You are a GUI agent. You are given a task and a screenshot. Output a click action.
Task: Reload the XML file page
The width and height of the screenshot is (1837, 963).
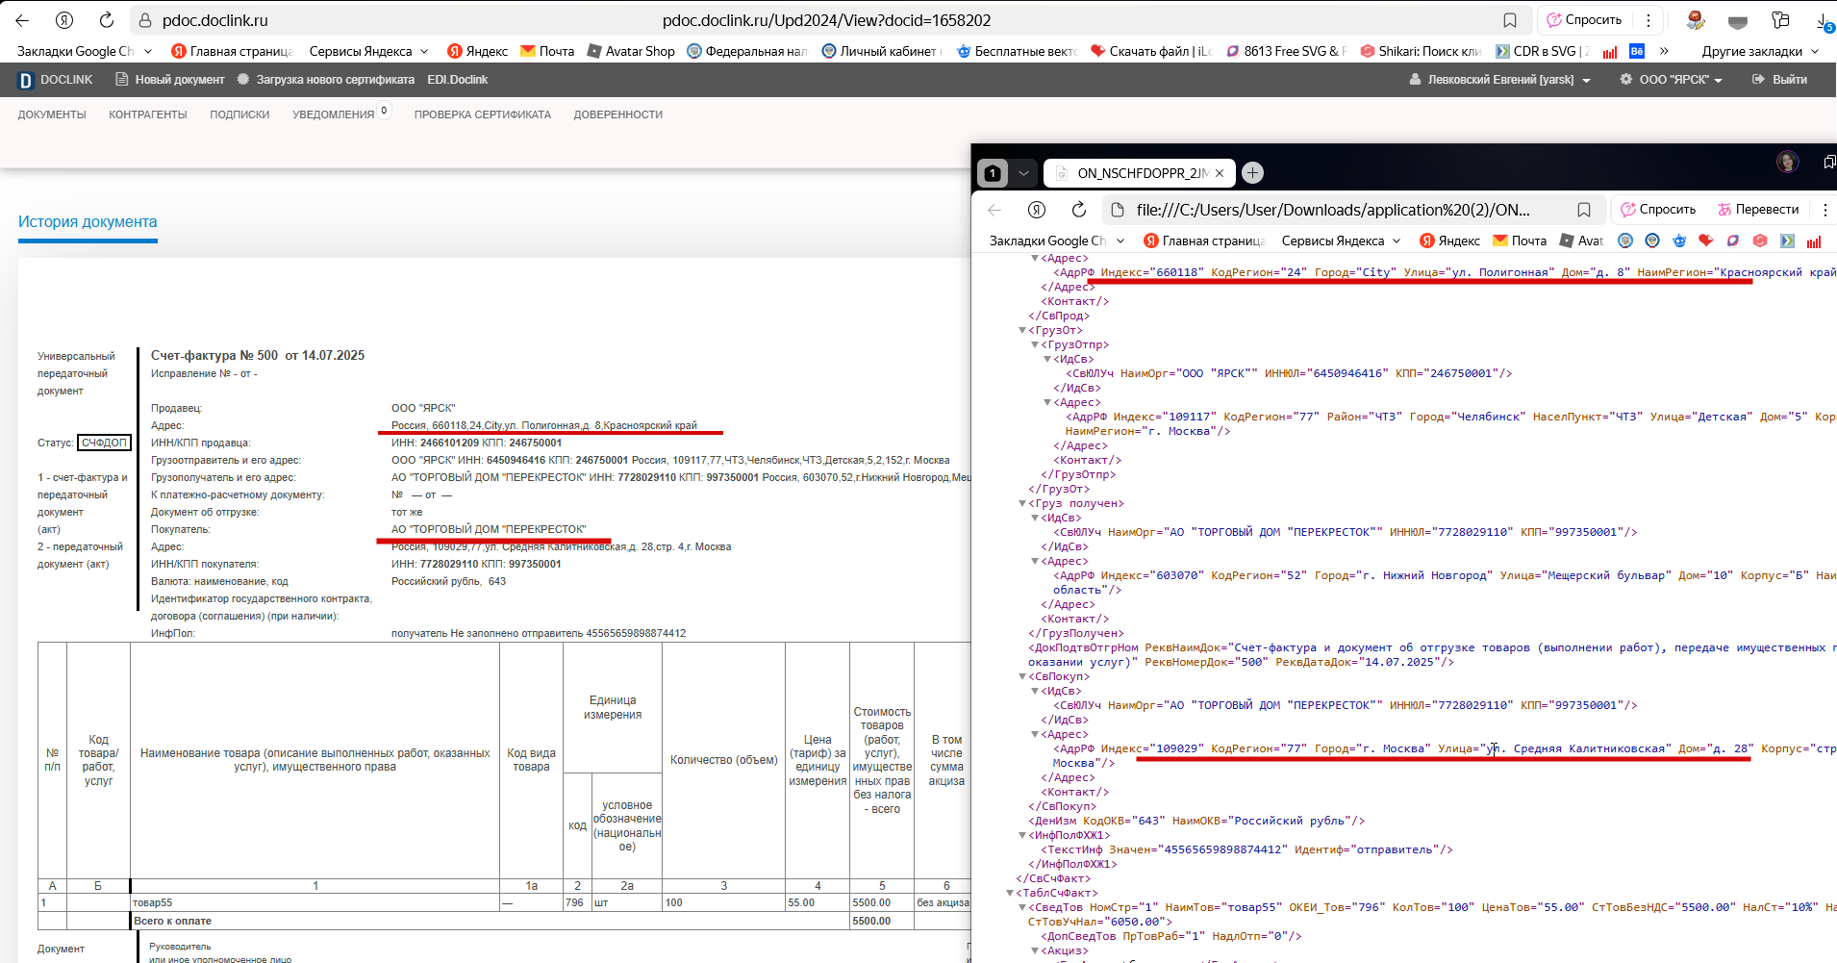point(1079,210)
